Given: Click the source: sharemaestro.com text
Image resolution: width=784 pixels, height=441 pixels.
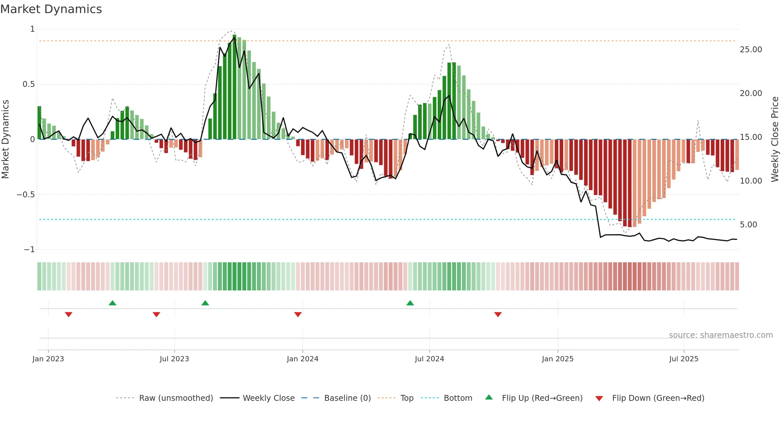Looking at the screenshot, I should coord(721,335).
